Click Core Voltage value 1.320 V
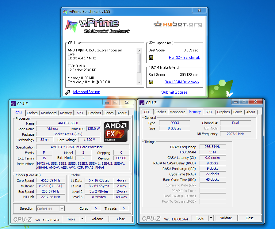 pyautogui.click(x=89, y=140)
